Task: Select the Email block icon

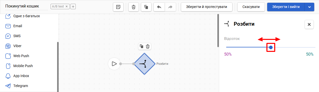Action: tap(8, 26)
